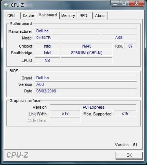Switch to the Memory tab

(x=68, y=16)
